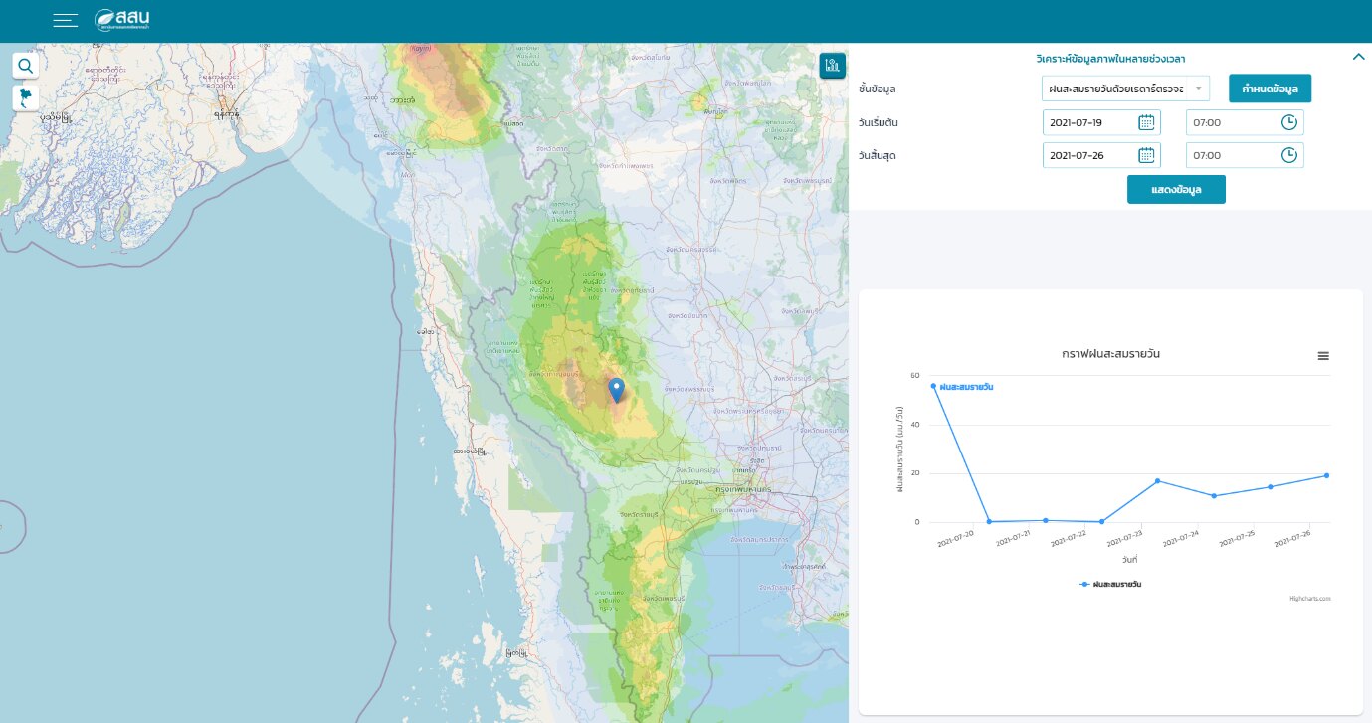1372x723 pixels.
Task: Select the chart data point for 2021-07-26
Action: pos(1326,475)
